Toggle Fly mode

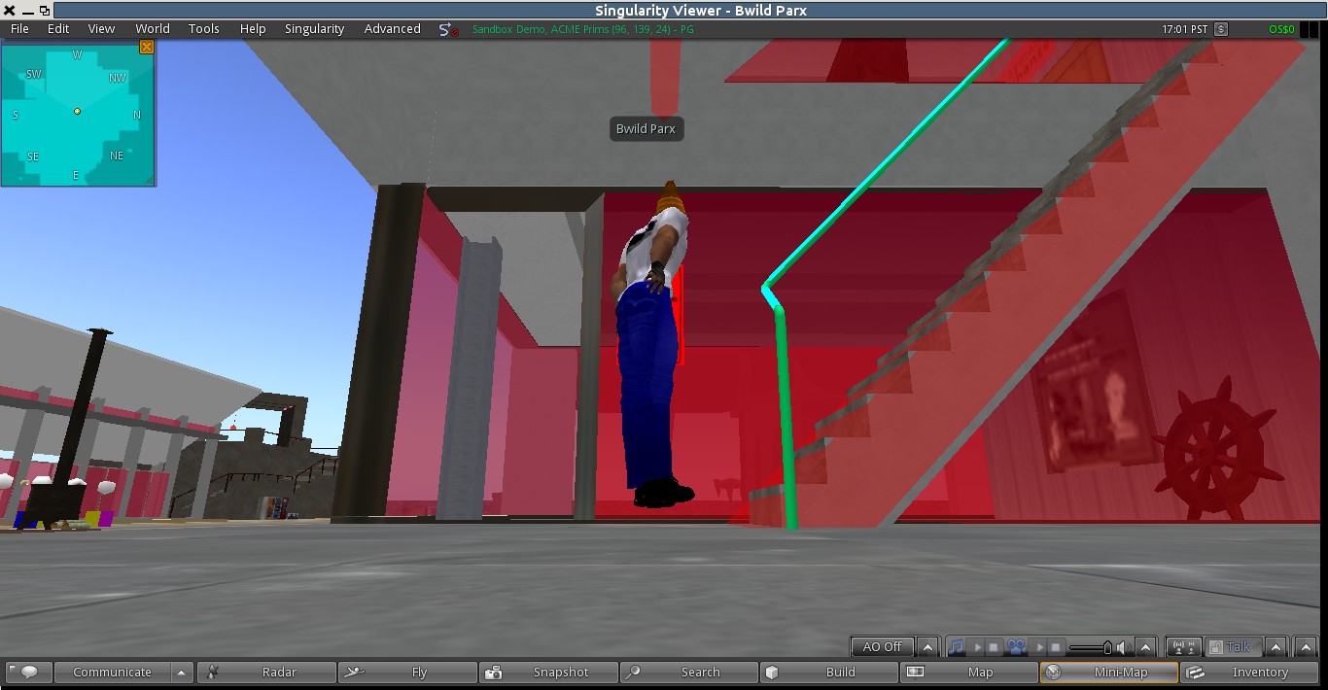click(x=407, y=672)
